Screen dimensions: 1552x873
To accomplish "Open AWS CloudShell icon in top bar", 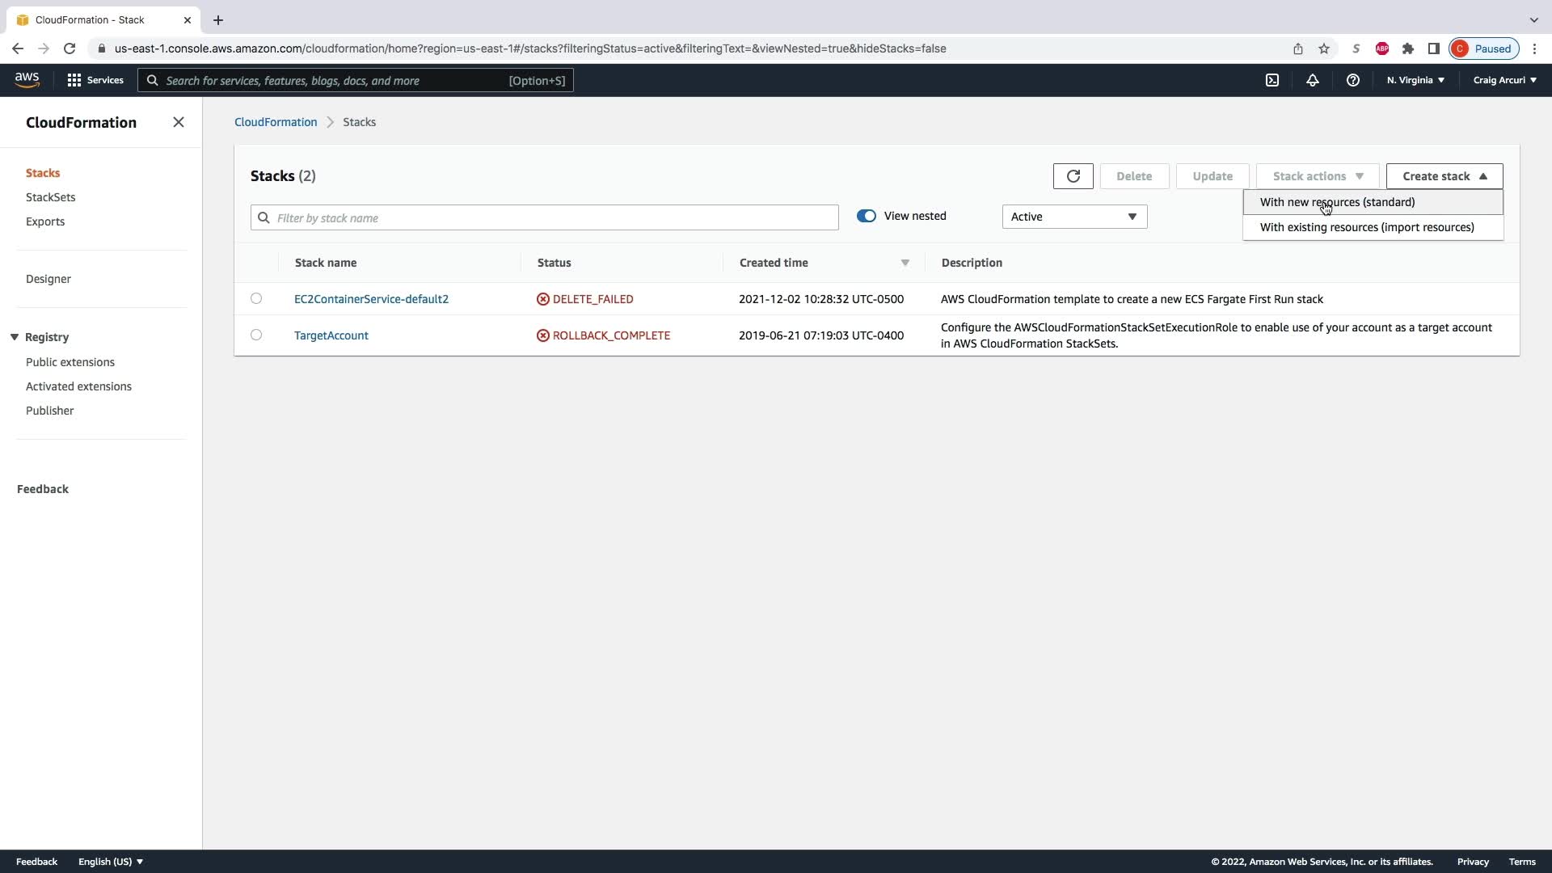I will pos(1272,80).
